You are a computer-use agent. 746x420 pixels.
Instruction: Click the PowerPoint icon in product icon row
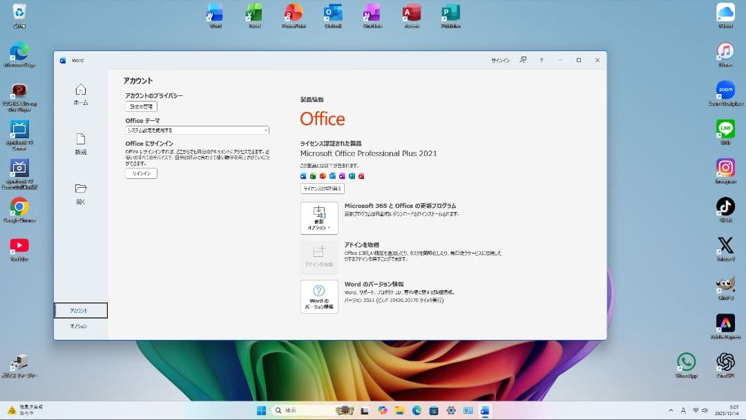(322, 176)
